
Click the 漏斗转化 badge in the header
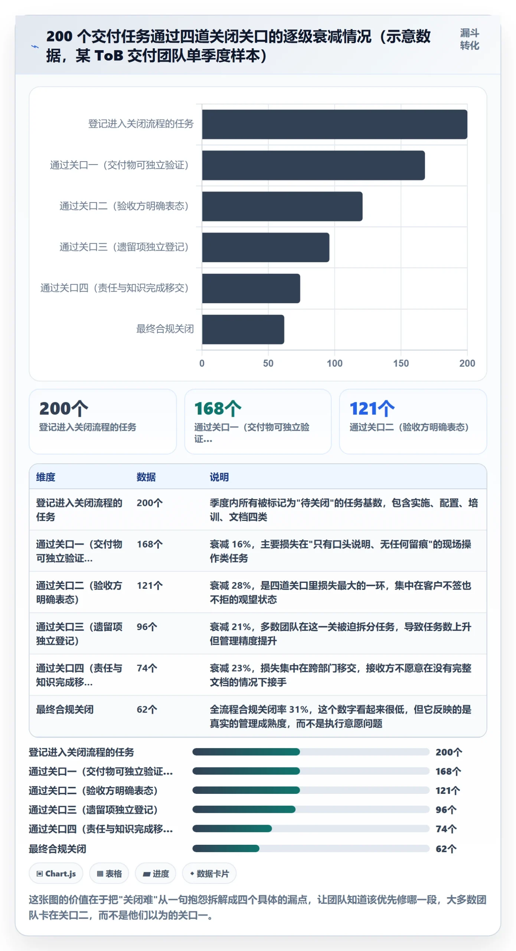point(470,39)
